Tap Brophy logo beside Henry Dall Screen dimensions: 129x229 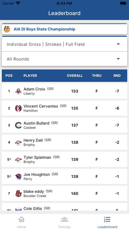point(18,142)
